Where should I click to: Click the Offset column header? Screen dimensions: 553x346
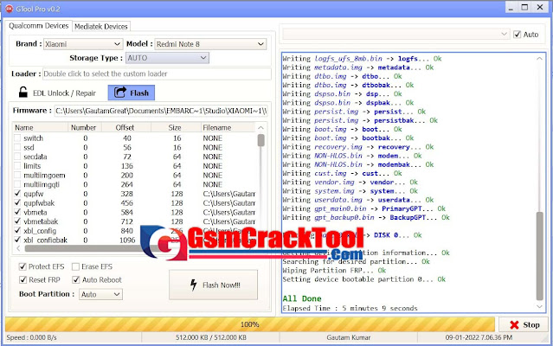coord(126,127)
